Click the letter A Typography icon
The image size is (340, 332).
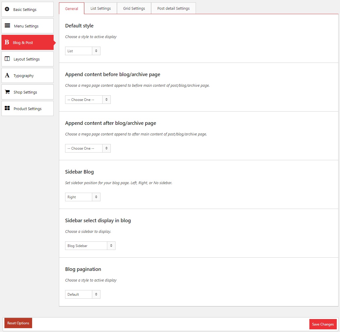click(7, 75)
